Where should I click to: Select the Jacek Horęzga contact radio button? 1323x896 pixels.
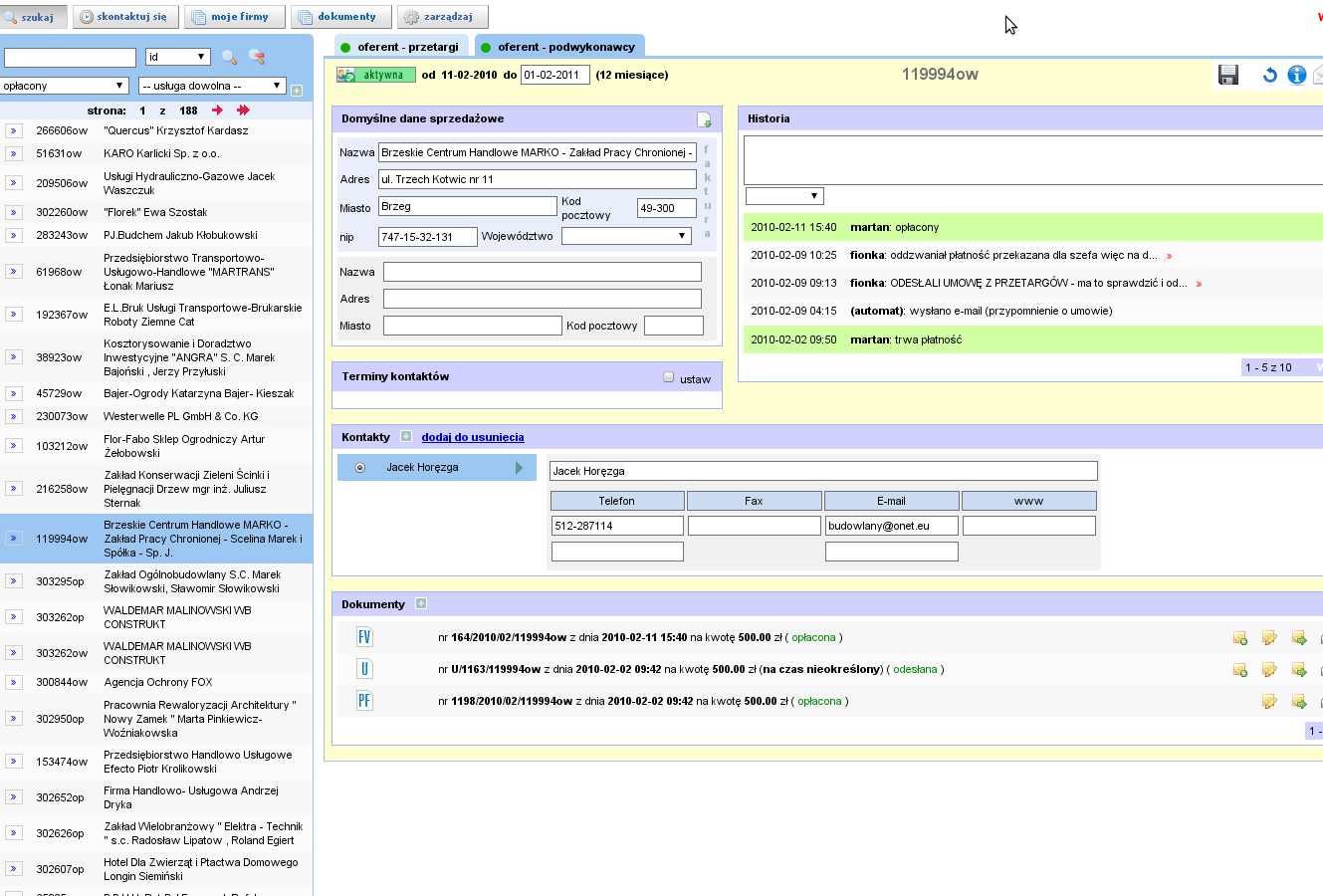coord(360,467)
